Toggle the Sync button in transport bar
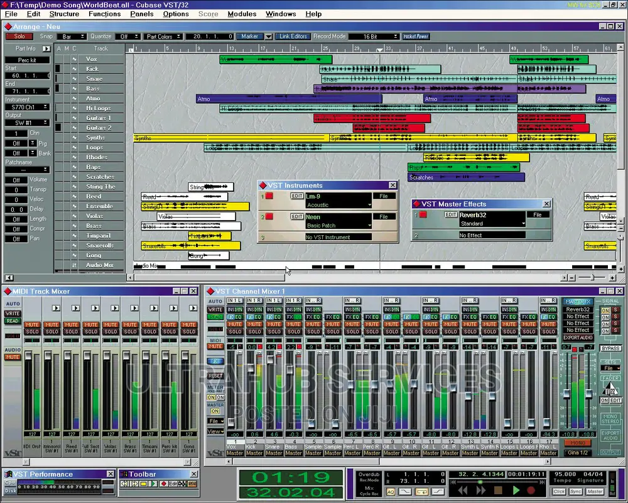 (575, 491)
